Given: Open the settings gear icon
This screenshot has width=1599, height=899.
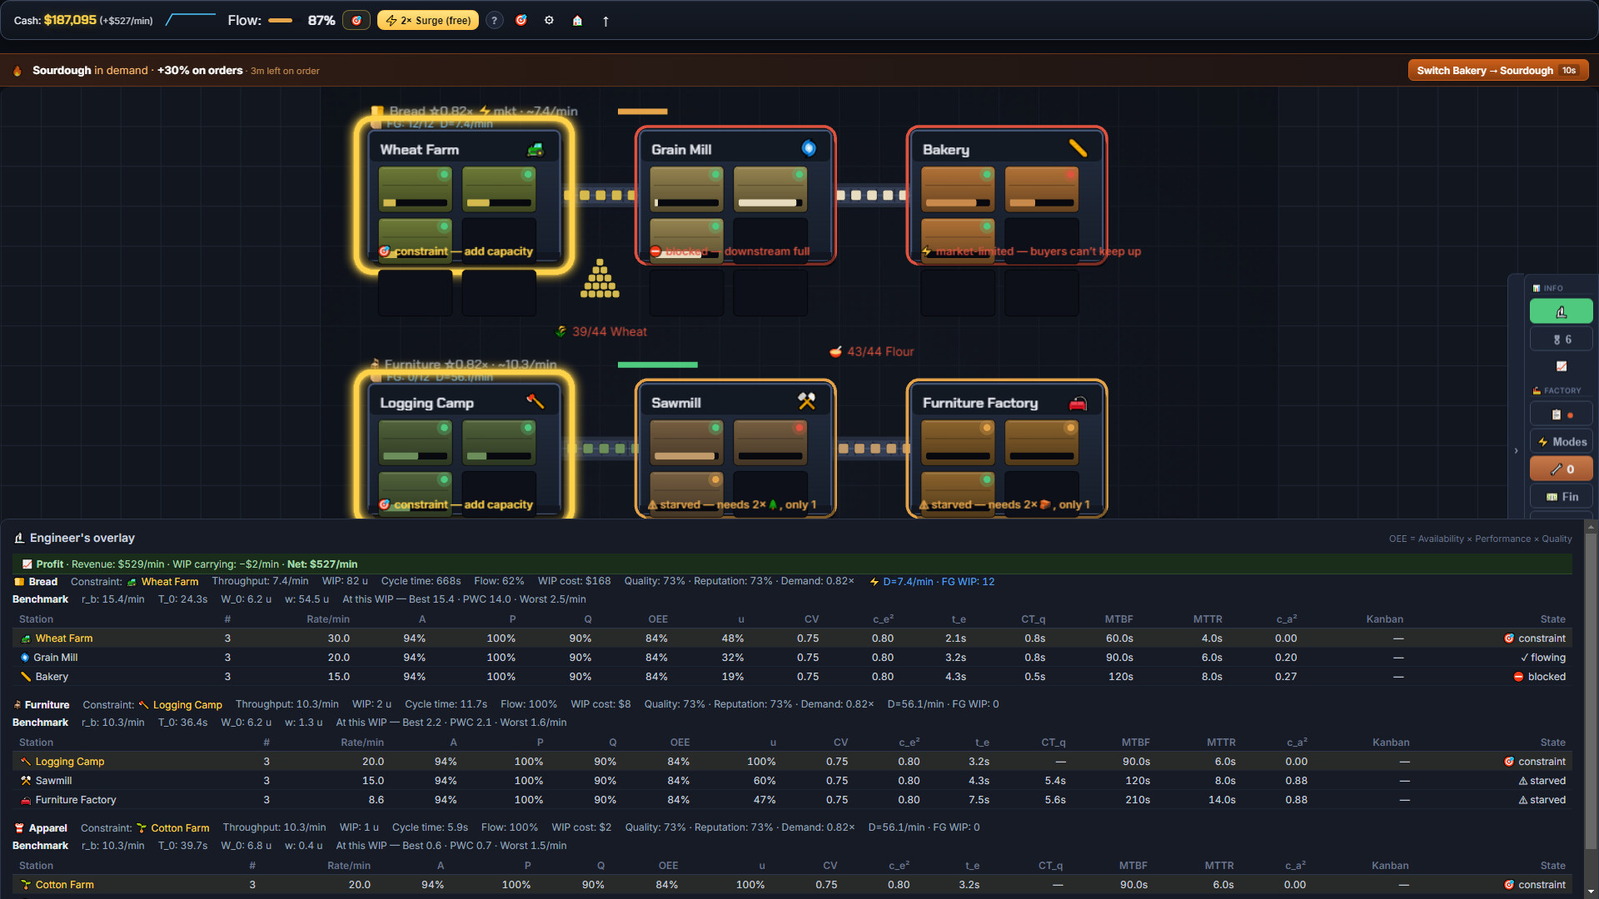Looking at the screenshot, I should [x=549, y=20].
